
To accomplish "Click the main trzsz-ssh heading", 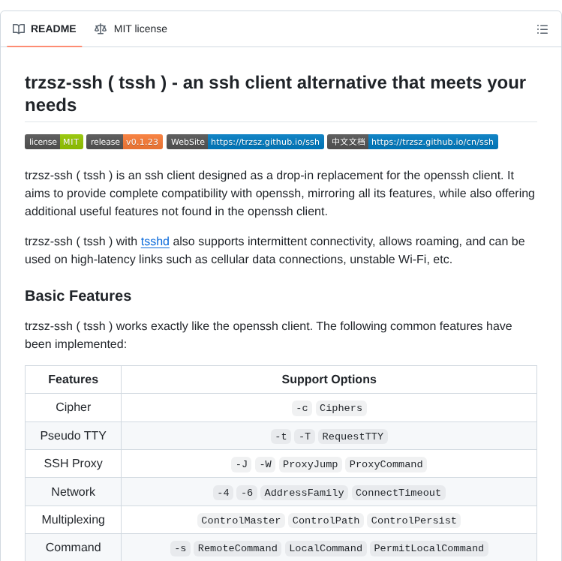I will pyautogui.click(x=275, y=93).
